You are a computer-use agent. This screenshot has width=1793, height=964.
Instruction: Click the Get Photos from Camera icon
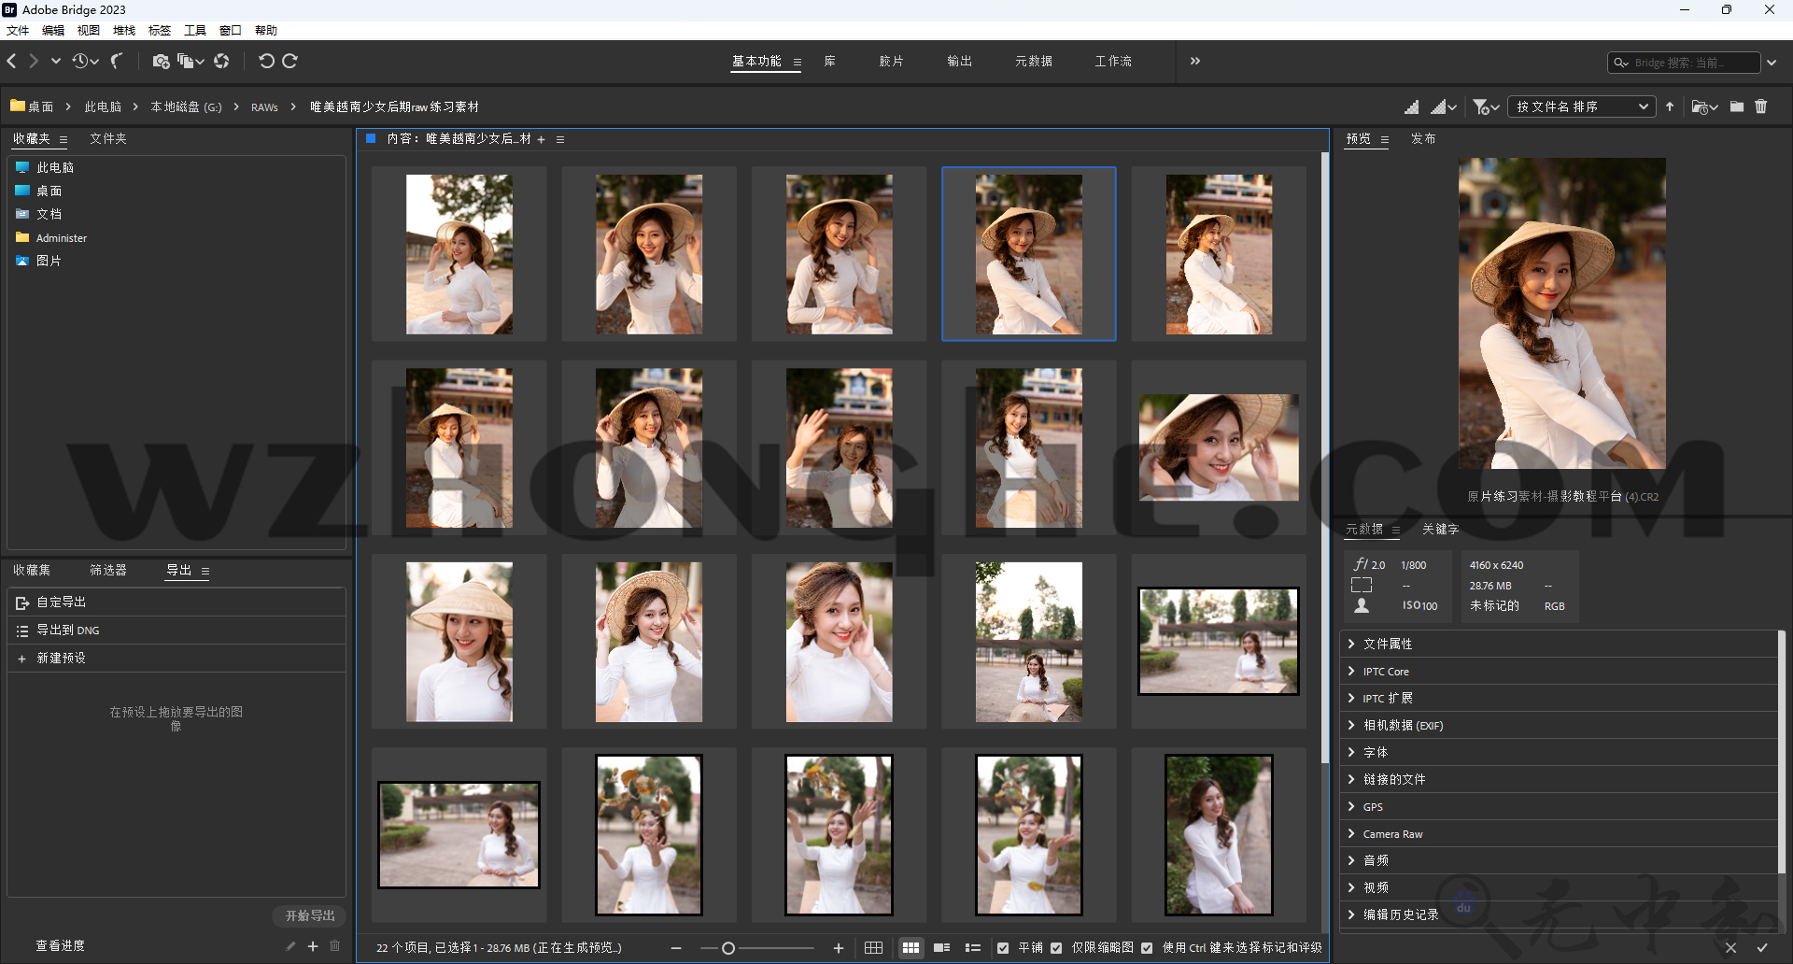tap(161, 62)
